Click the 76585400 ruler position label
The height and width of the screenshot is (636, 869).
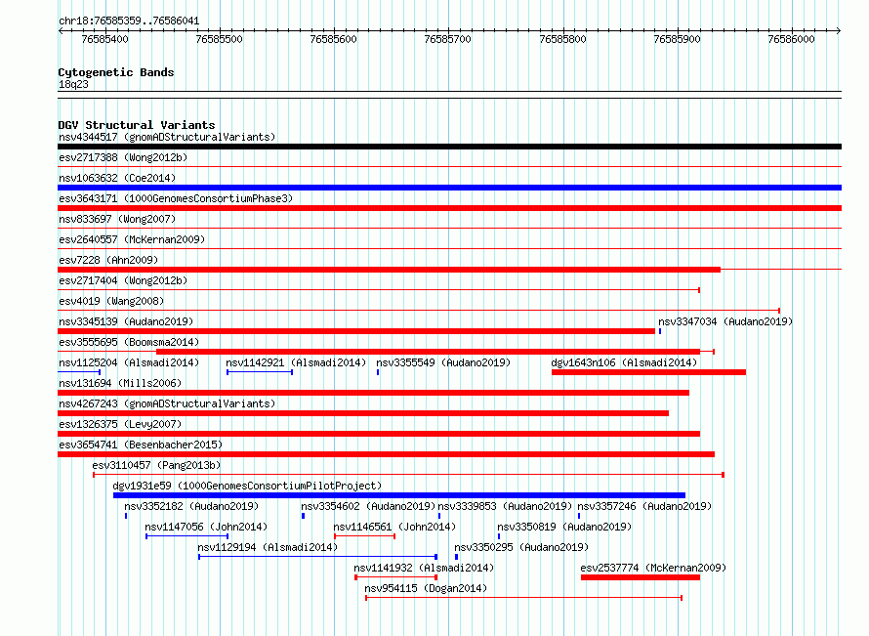104,39
